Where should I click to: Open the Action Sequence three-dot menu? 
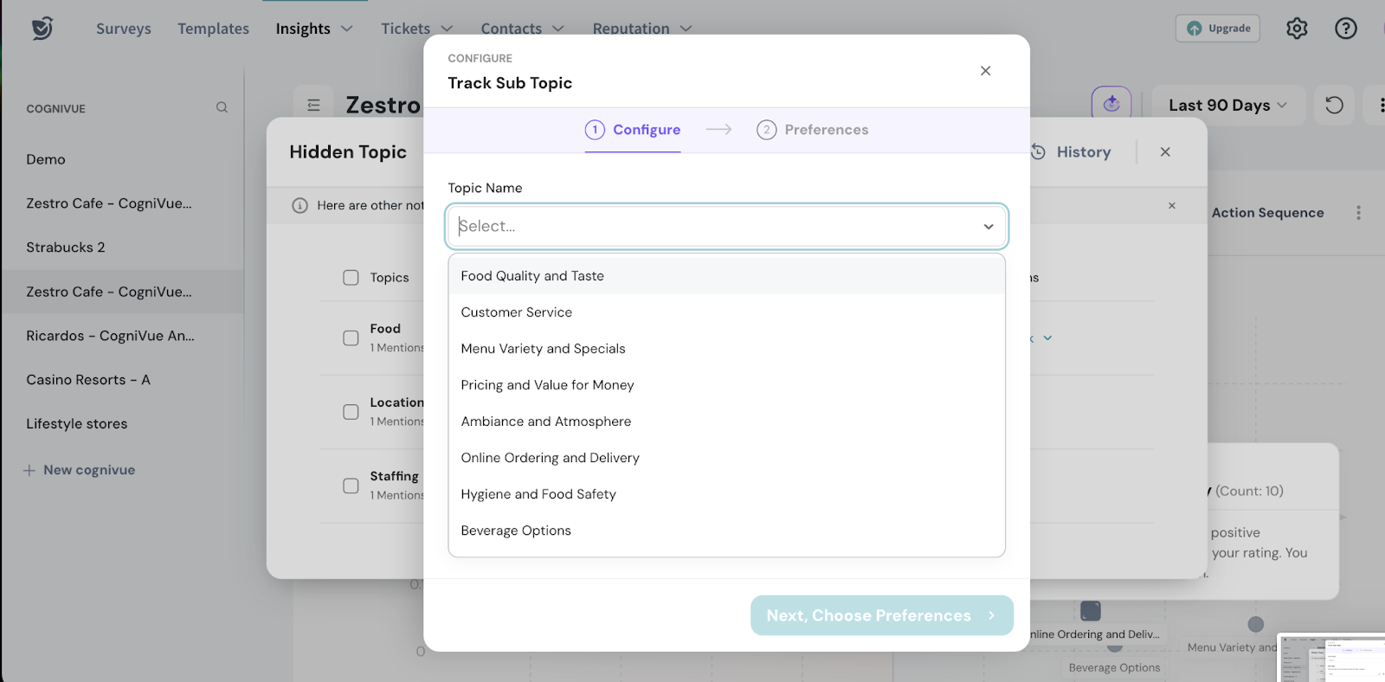pos(1358,213)
